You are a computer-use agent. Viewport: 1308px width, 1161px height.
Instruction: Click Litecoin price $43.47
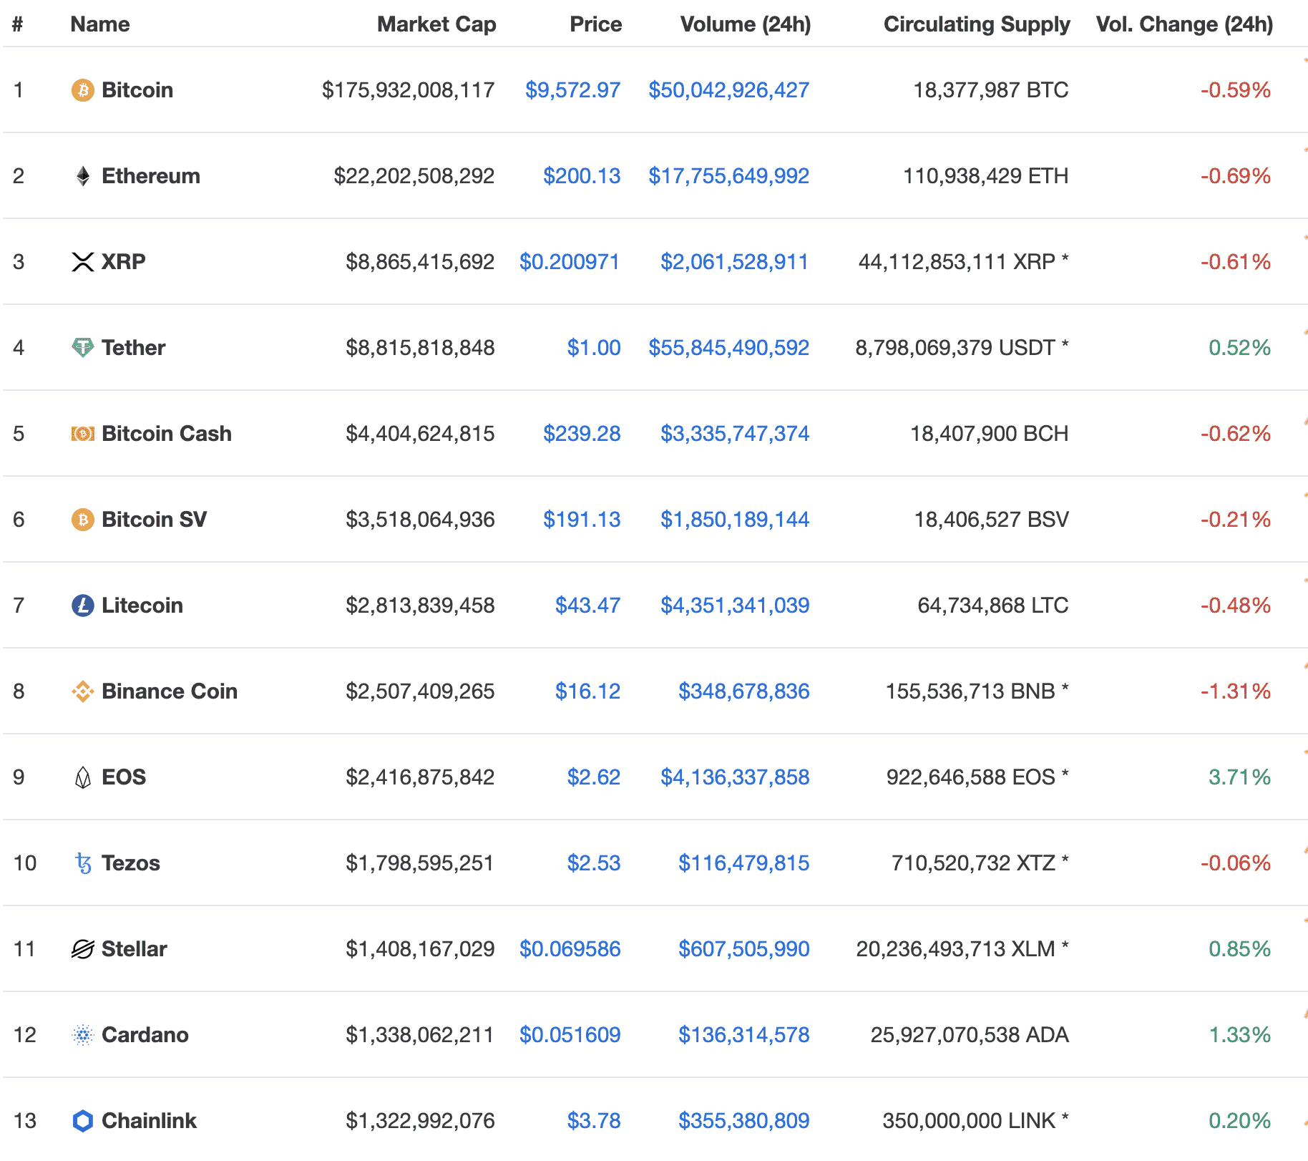click(x=588, y=606)
